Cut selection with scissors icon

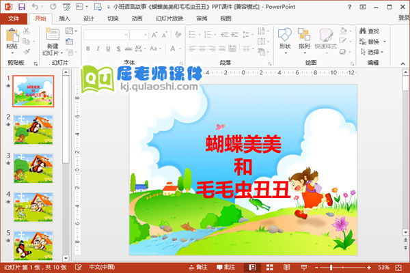pyautogui.click(x=26, y=31)
